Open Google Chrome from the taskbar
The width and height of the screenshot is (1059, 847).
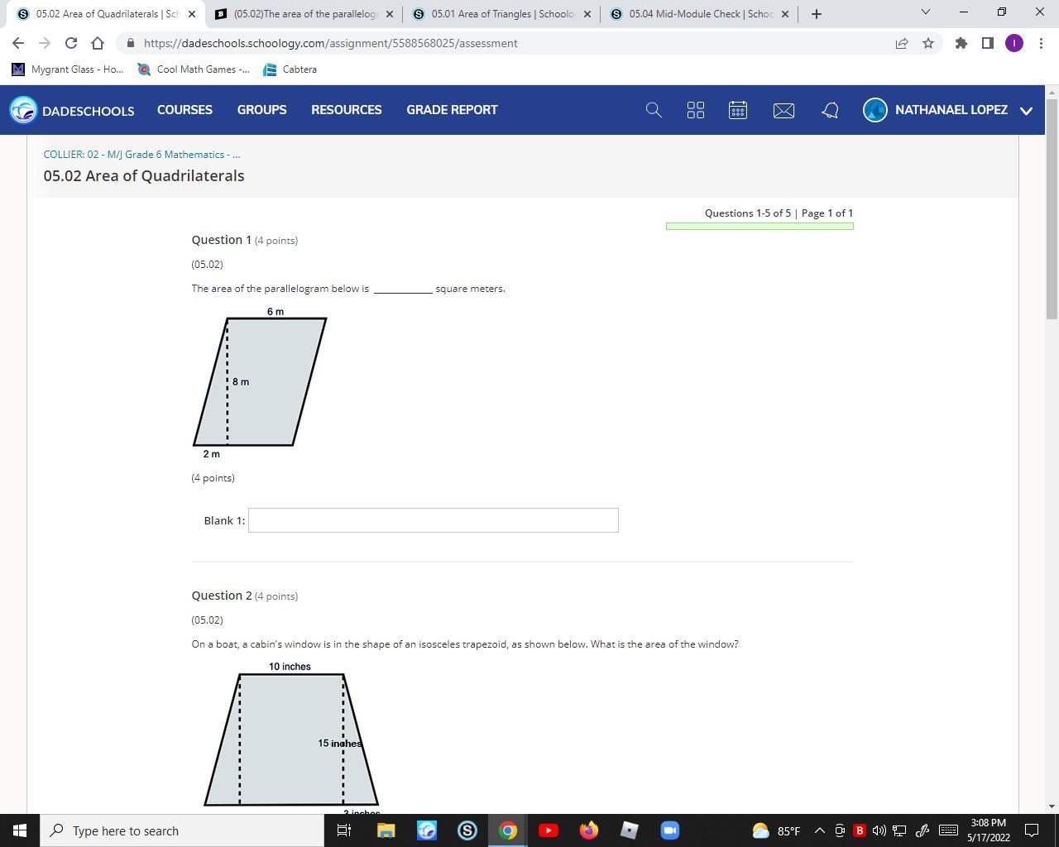coord(508,830)
